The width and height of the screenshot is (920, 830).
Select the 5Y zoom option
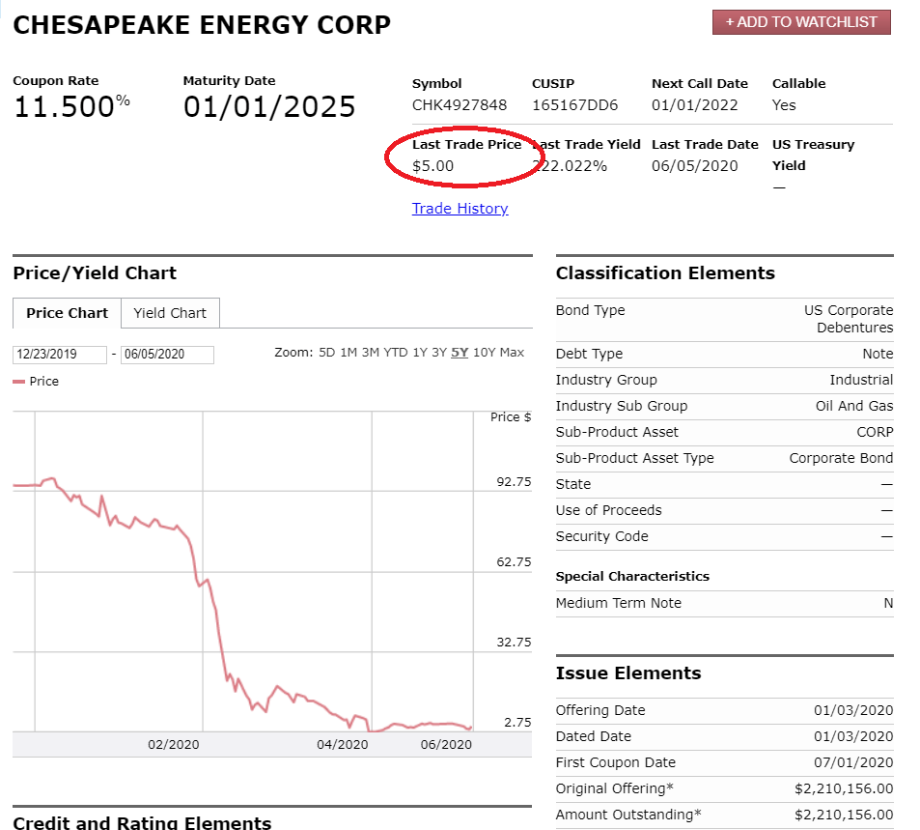point(460,353)
